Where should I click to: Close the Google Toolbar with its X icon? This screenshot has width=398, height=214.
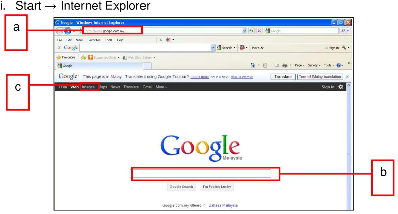click(x=59, y=47)
